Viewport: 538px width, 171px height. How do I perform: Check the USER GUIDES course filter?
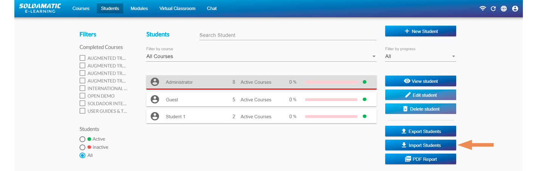(x=82, y=111)
